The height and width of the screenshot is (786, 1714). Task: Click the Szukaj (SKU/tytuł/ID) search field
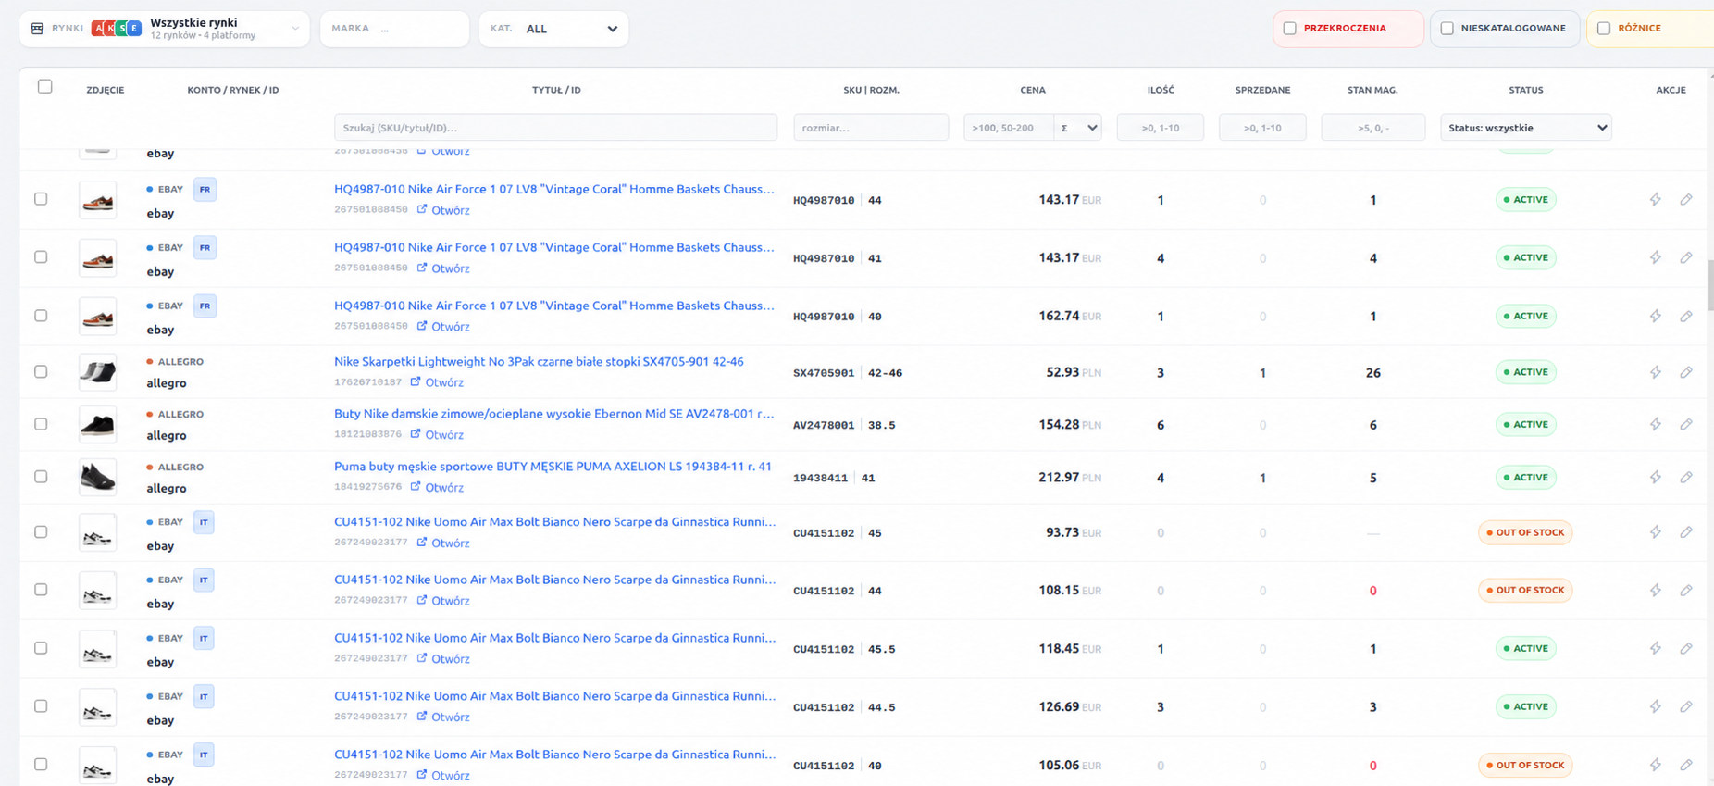pyautogui.click(x=555, y=128)
